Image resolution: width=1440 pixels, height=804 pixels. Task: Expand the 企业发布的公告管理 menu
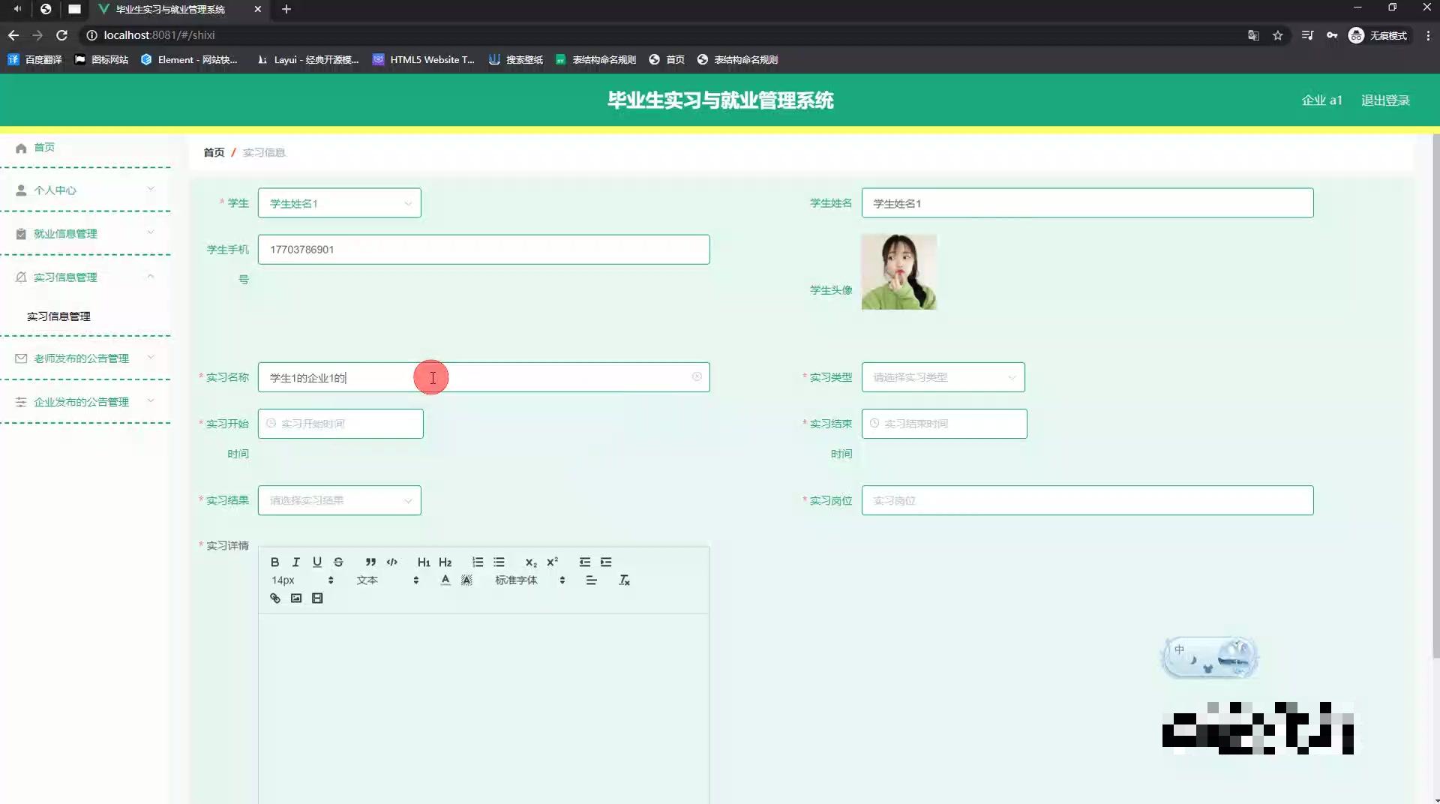85,401
